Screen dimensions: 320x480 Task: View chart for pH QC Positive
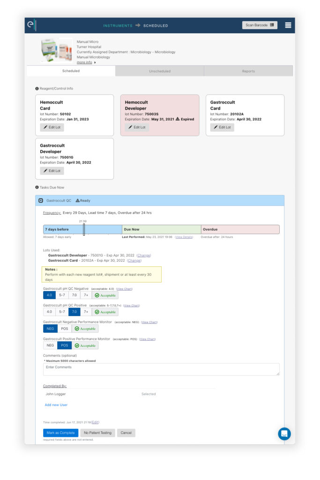pos(132,306)
